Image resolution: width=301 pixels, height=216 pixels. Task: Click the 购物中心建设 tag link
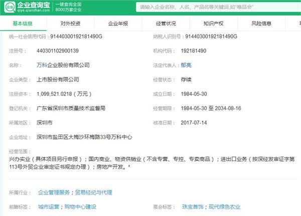[x=80, y=207]
